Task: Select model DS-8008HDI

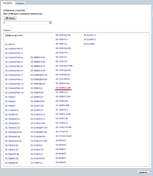Action: point(61,153)
